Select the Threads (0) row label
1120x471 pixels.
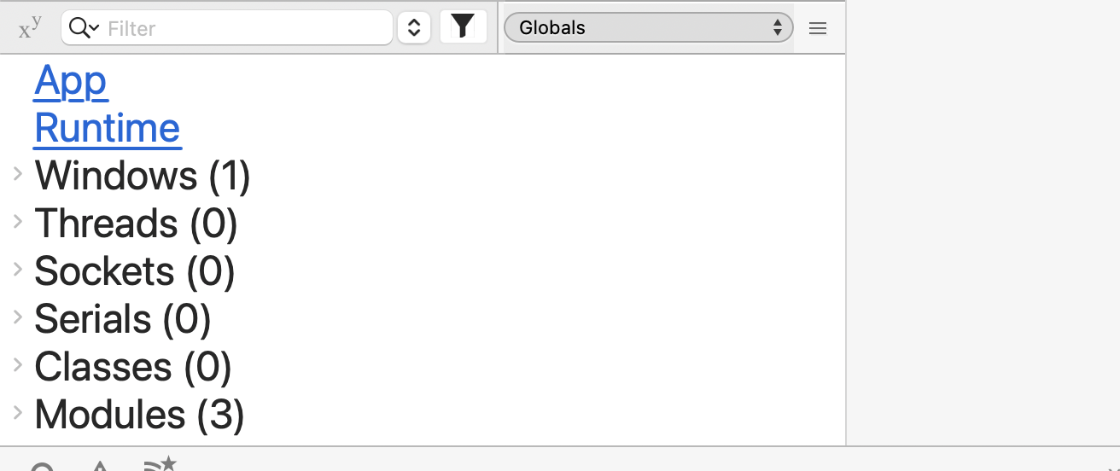[137, 224]
